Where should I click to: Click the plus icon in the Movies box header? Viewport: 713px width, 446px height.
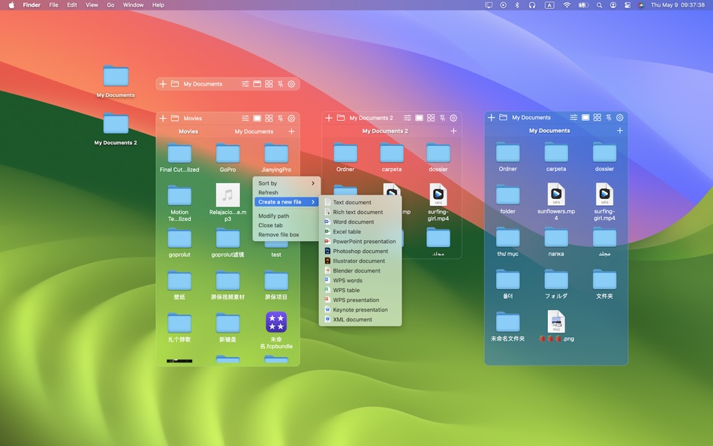[x=163, y=118]
